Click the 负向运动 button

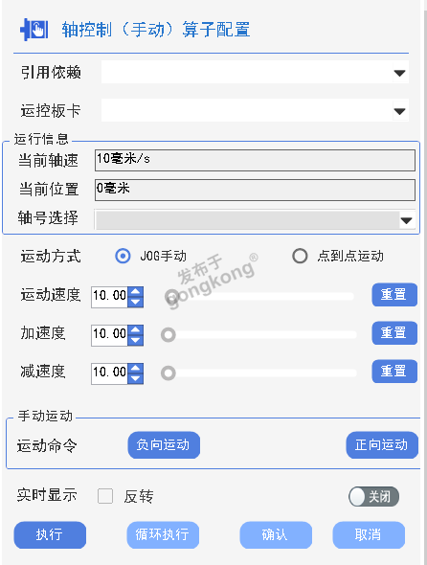tap(164, 445)
